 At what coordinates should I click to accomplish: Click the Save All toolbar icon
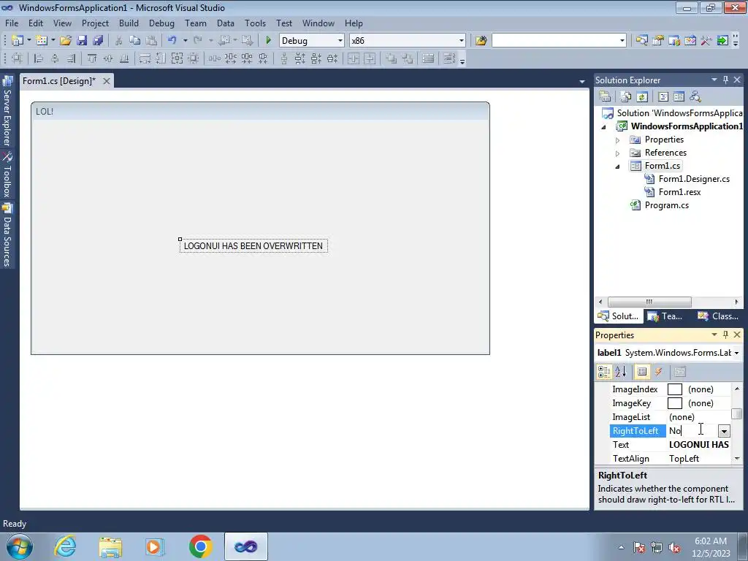point(99,41)
